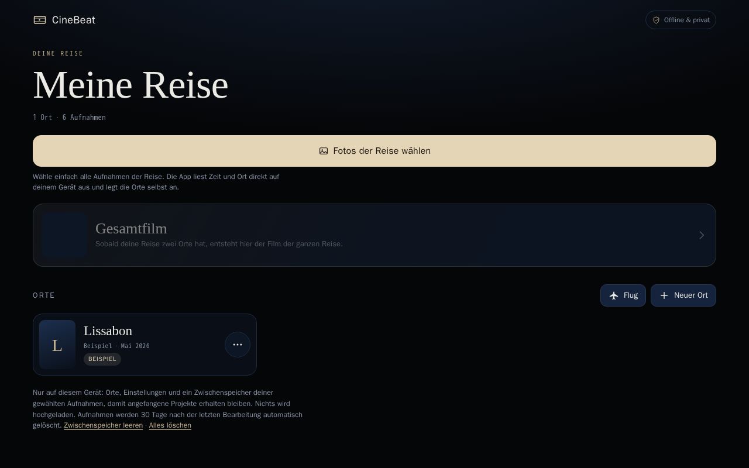Click the DEINE REISE overline label
The width and height of the screenshot is (749, 468).
pyautogui.click(x=58, y=53)
